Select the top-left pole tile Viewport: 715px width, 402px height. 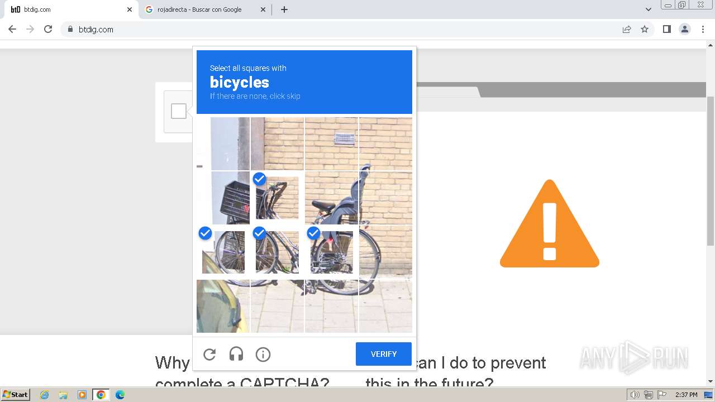pos(223,143)
